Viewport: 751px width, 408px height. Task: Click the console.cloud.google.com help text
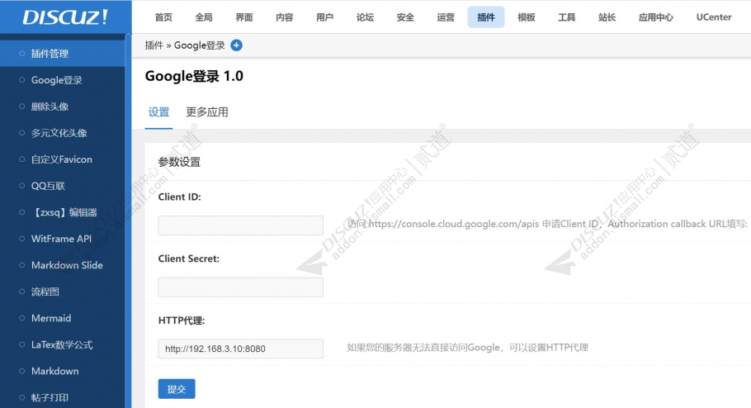[547, 224]
